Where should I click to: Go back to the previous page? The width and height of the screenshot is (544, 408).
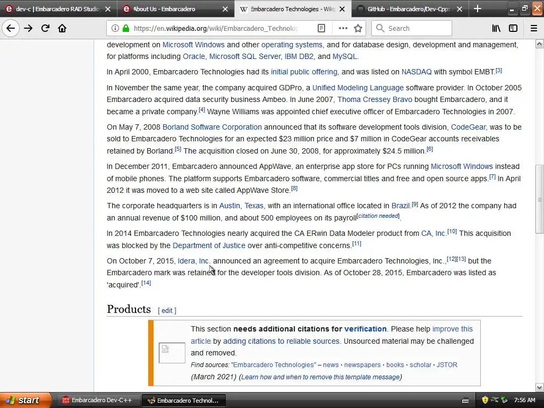click(11, 28)
